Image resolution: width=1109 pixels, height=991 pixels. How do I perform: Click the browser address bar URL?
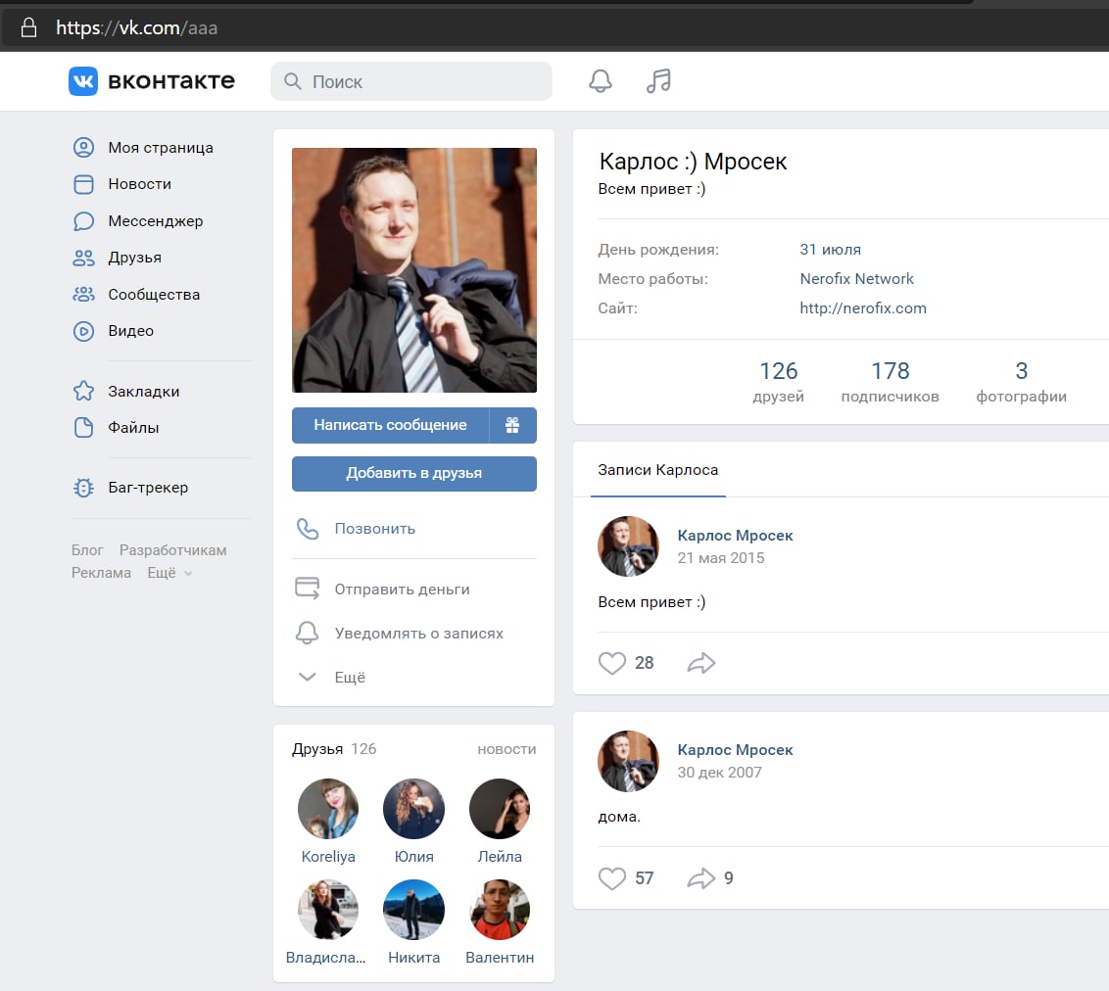click(x=136, y=27)
